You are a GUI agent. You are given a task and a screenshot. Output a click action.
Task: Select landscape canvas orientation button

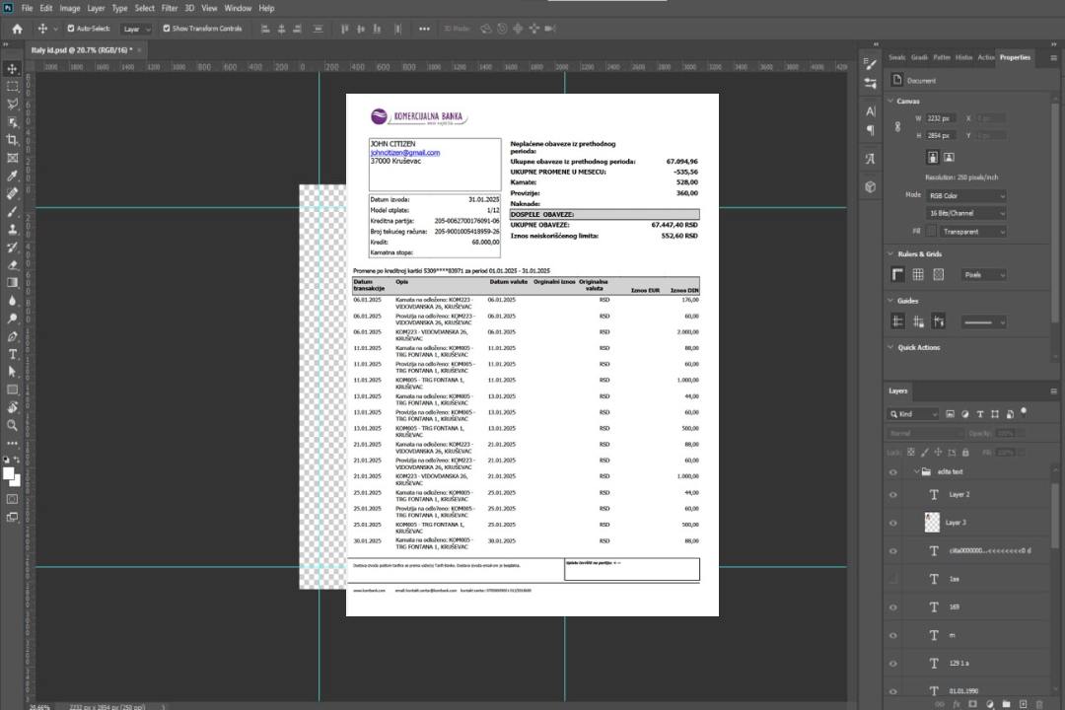click(949, 158)
